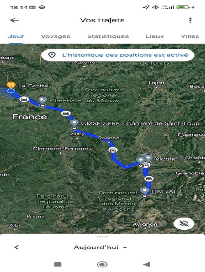
Task: Go to previous day with left chevron
Action: 16,247
